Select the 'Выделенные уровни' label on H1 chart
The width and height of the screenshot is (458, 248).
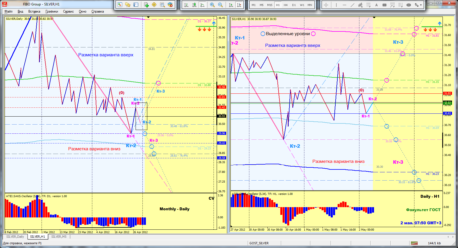[288, 34]
